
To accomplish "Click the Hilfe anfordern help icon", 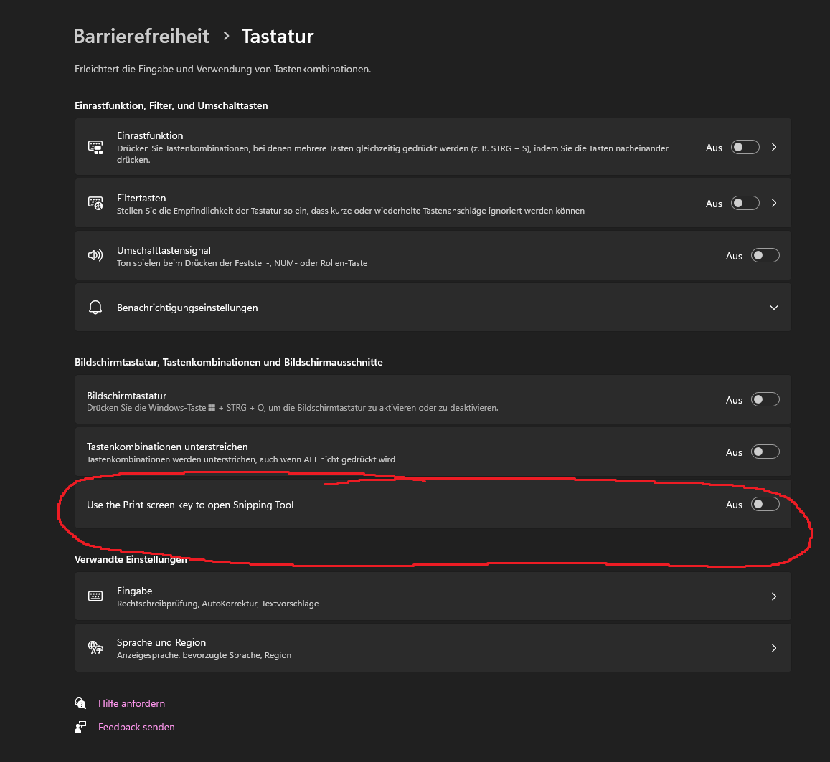I will (81, 703).
